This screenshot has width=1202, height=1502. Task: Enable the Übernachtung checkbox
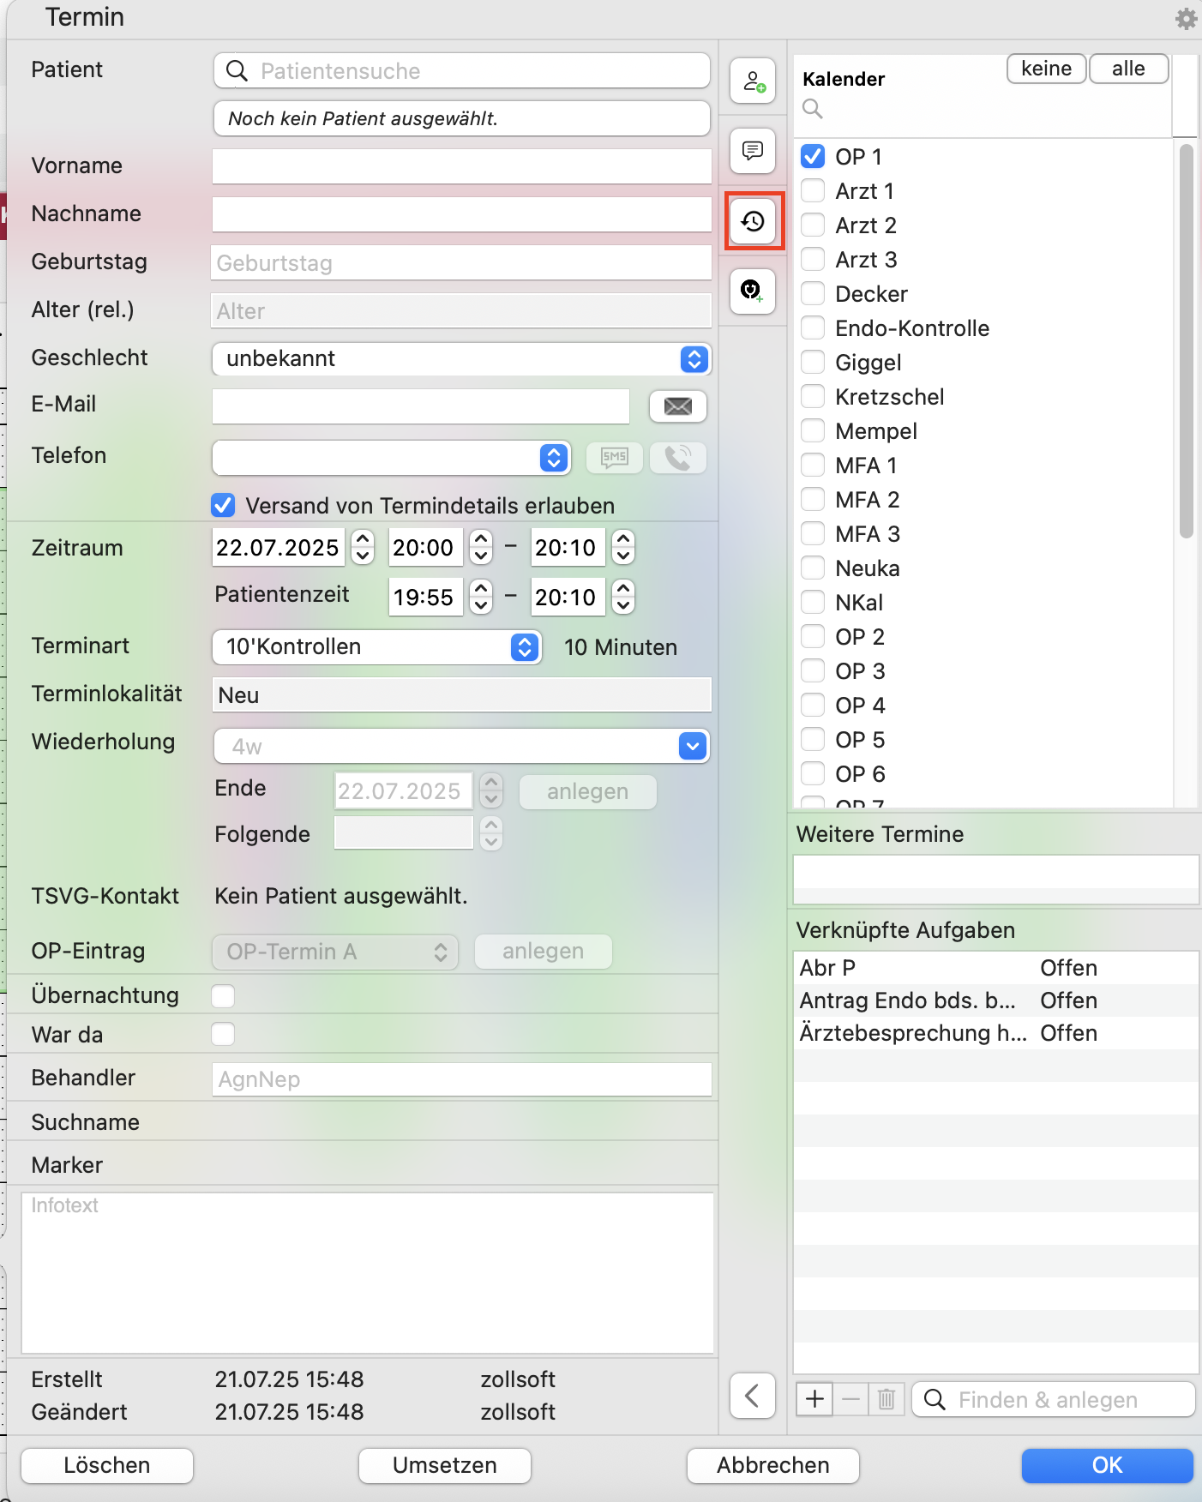(x=223, y=996)
